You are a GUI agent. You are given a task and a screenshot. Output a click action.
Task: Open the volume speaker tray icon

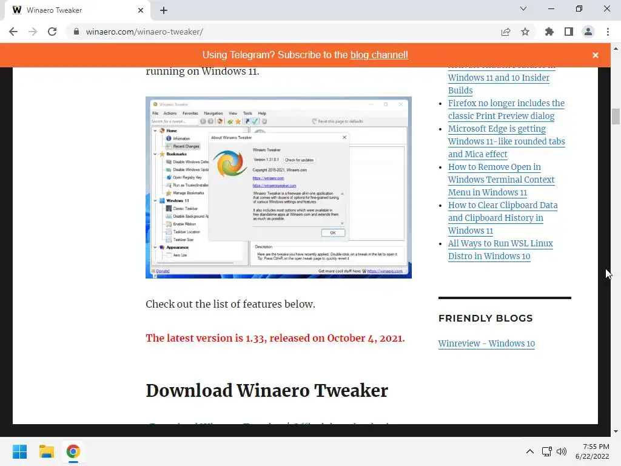pyautogui.click(x=562, y=451)
